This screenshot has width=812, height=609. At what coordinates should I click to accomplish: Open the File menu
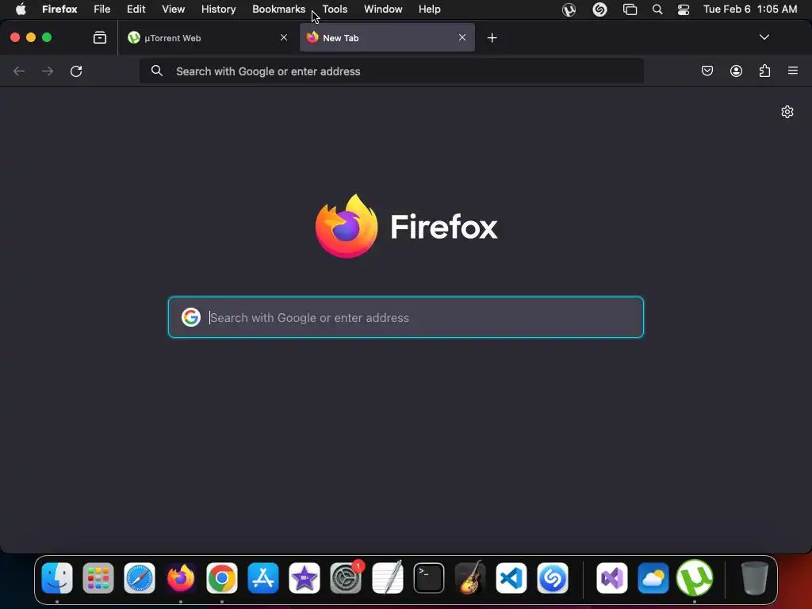pos(102,10)
